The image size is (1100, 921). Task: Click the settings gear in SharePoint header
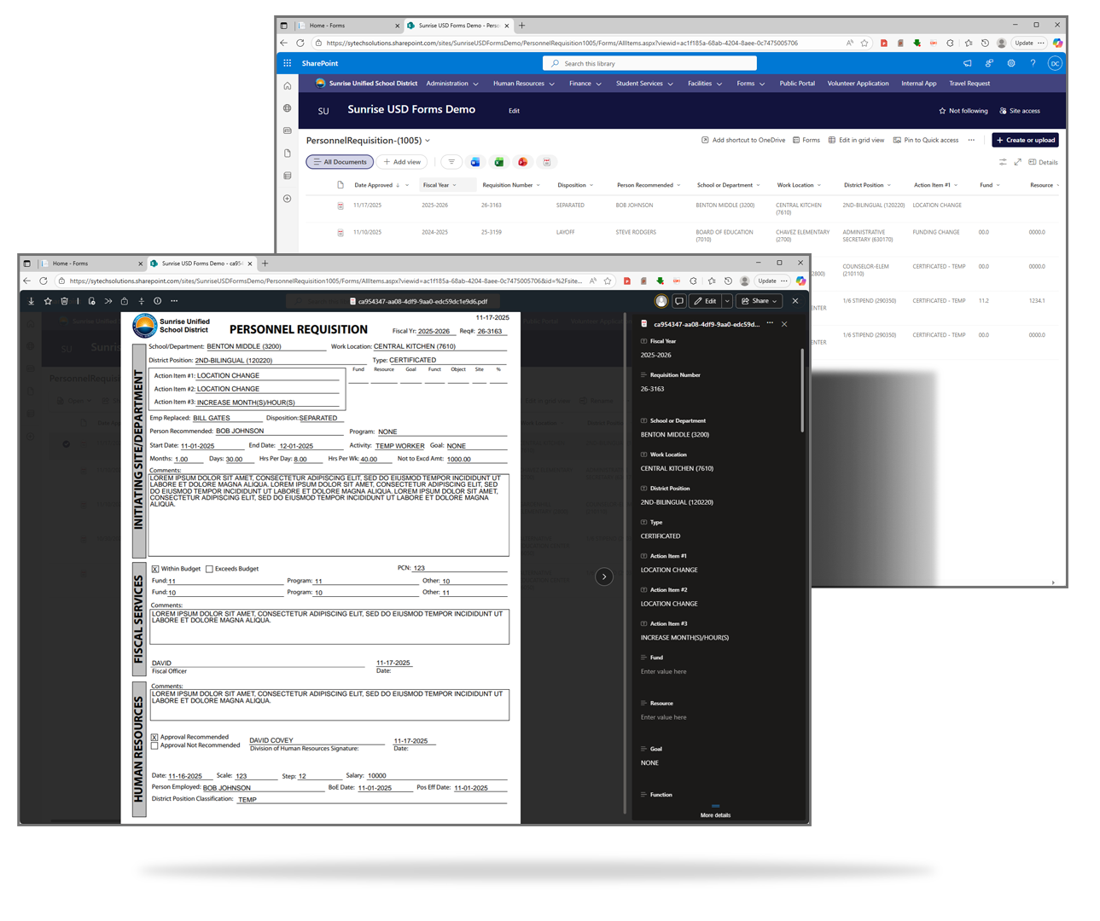click(1011, 63)
